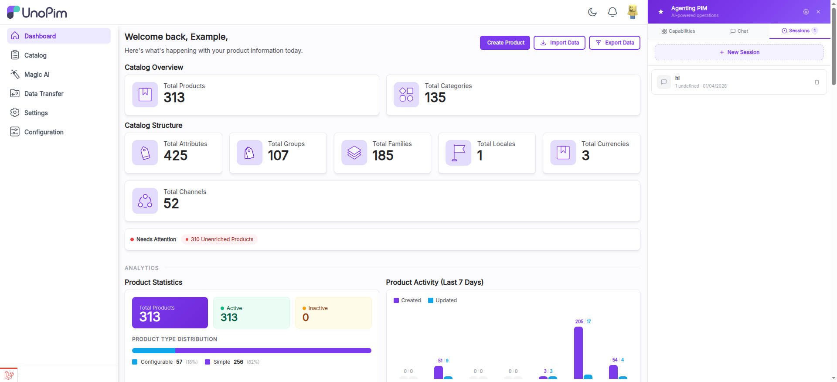Toggle dark mode with moon icon
Screen dimensions: 837x382
(592, 12)
